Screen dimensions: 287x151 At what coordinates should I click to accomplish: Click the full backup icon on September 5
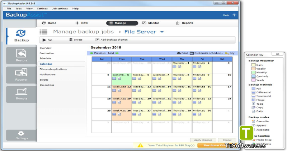(114, 78)
